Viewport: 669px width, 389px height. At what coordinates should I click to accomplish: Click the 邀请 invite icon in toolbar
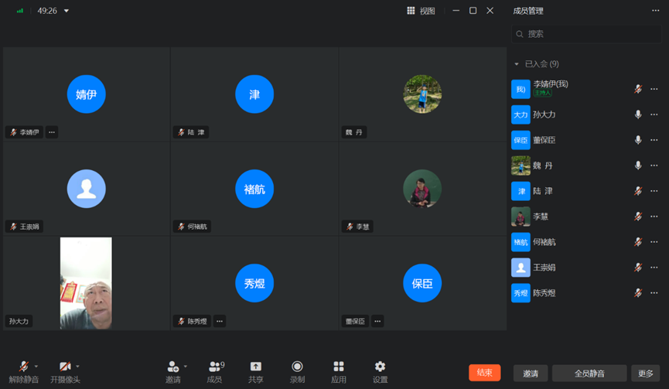point(172,367)
